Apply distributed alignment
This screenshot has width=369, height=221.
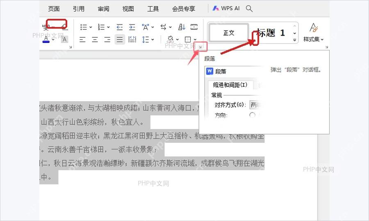click(x=132, y=39)
